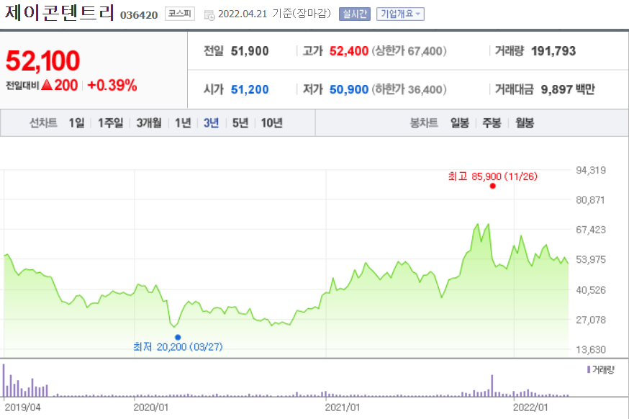Click the 13,630 price axis label

pyautogui.click(x=590, y=350)
